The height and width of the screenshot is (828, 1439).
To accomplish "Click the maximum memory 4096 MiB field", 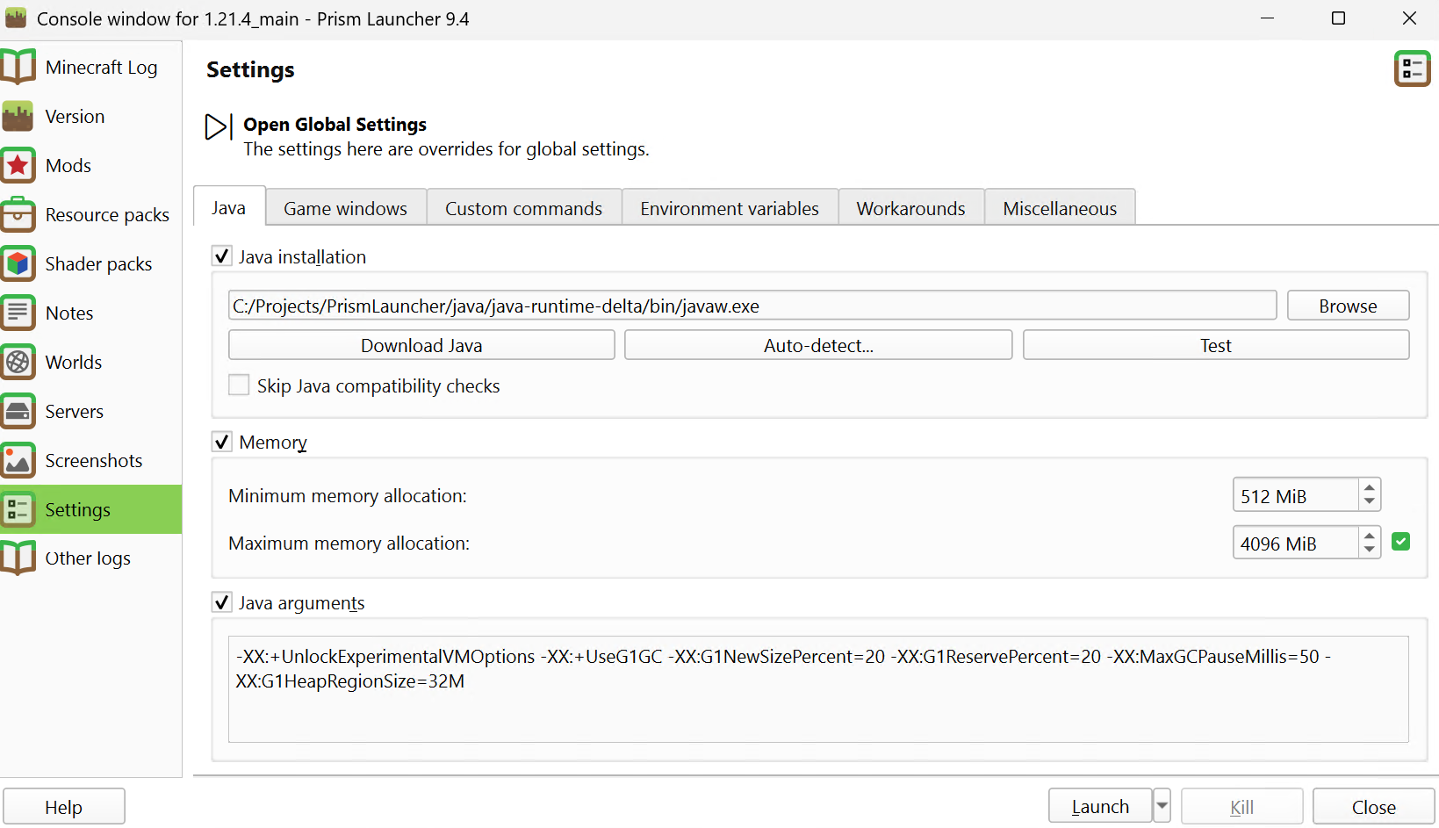I will pyautogui.click(x=1296, y=544).
